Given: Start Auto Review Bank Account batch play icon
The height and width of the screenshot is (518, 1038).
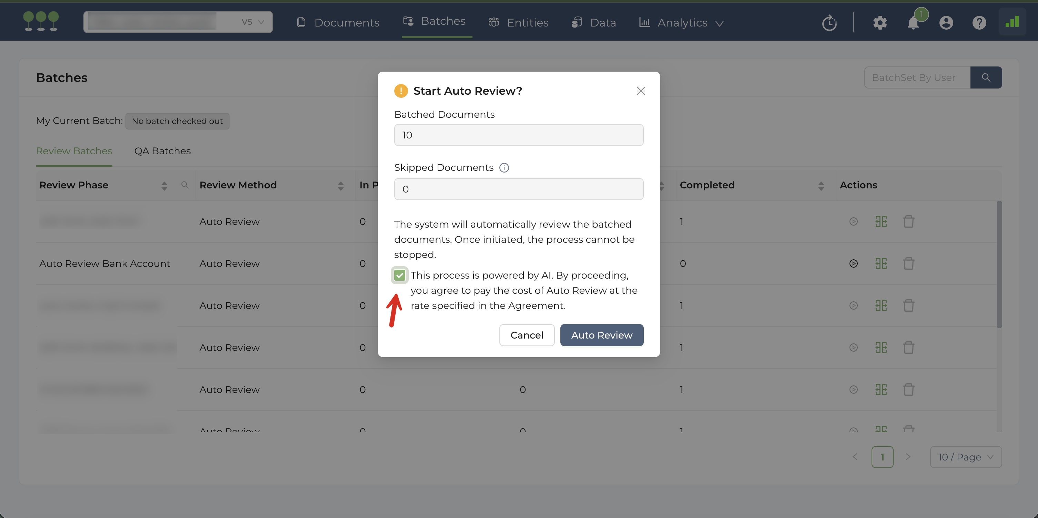Looking at the screenshot, I should point(853,263).
